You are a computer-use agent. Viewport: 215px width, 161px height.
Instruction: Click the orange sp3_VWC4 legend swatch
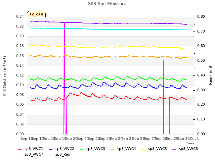[x=113, y=149]
